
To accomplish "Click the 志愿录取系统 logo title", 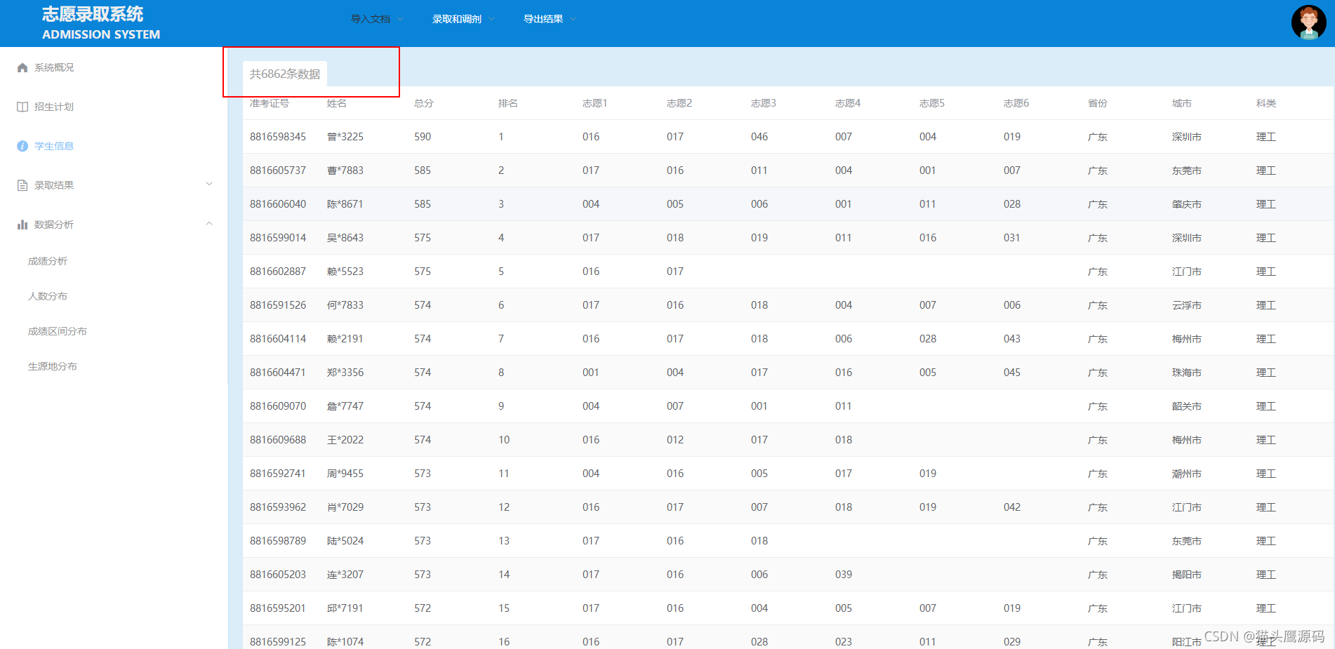I will [x=93, y=14].
